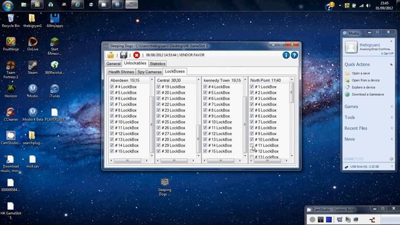Switch to General tab
Image resolution: width=400 pixels, height=225 pixels.
pyautogui.click(x=114, y=64)
